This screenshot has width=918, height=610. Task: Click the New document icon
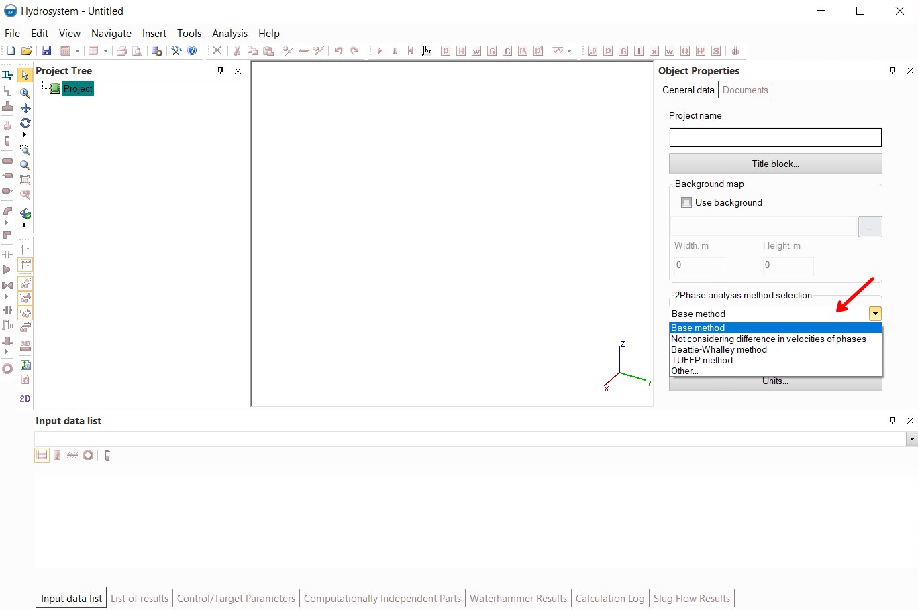[x=11, y=51]
